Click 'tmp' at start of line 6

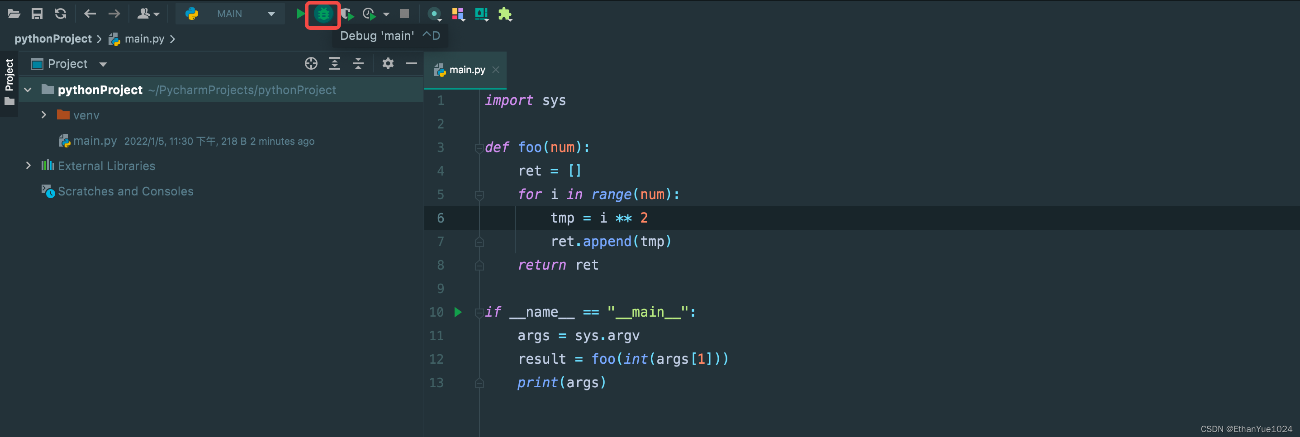(x=562, y=218)
